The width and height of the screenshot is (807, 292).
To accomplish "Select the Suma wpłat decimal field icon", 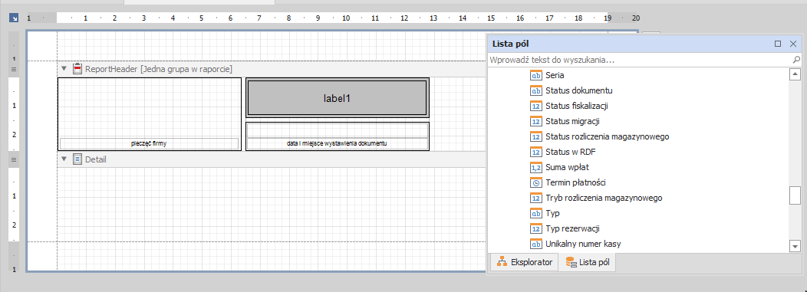I will [x=535, y=167].
